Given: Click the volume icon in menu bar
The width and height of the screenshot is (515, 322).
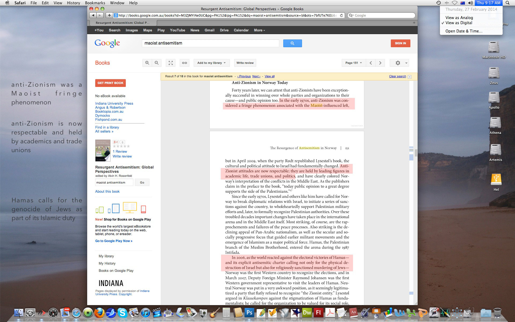Looking at the screenshot, I should 470,3.
